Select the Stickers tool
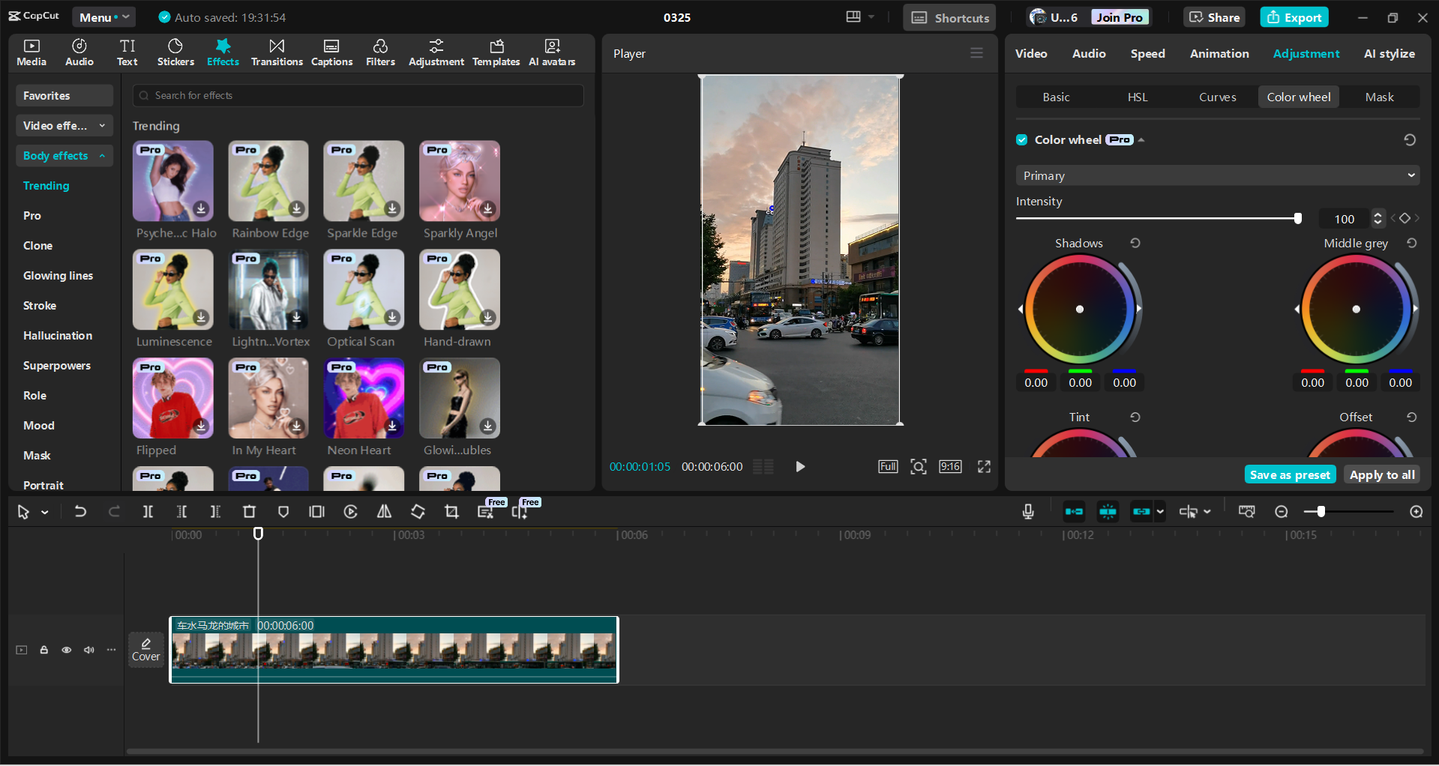 point(175,52)
